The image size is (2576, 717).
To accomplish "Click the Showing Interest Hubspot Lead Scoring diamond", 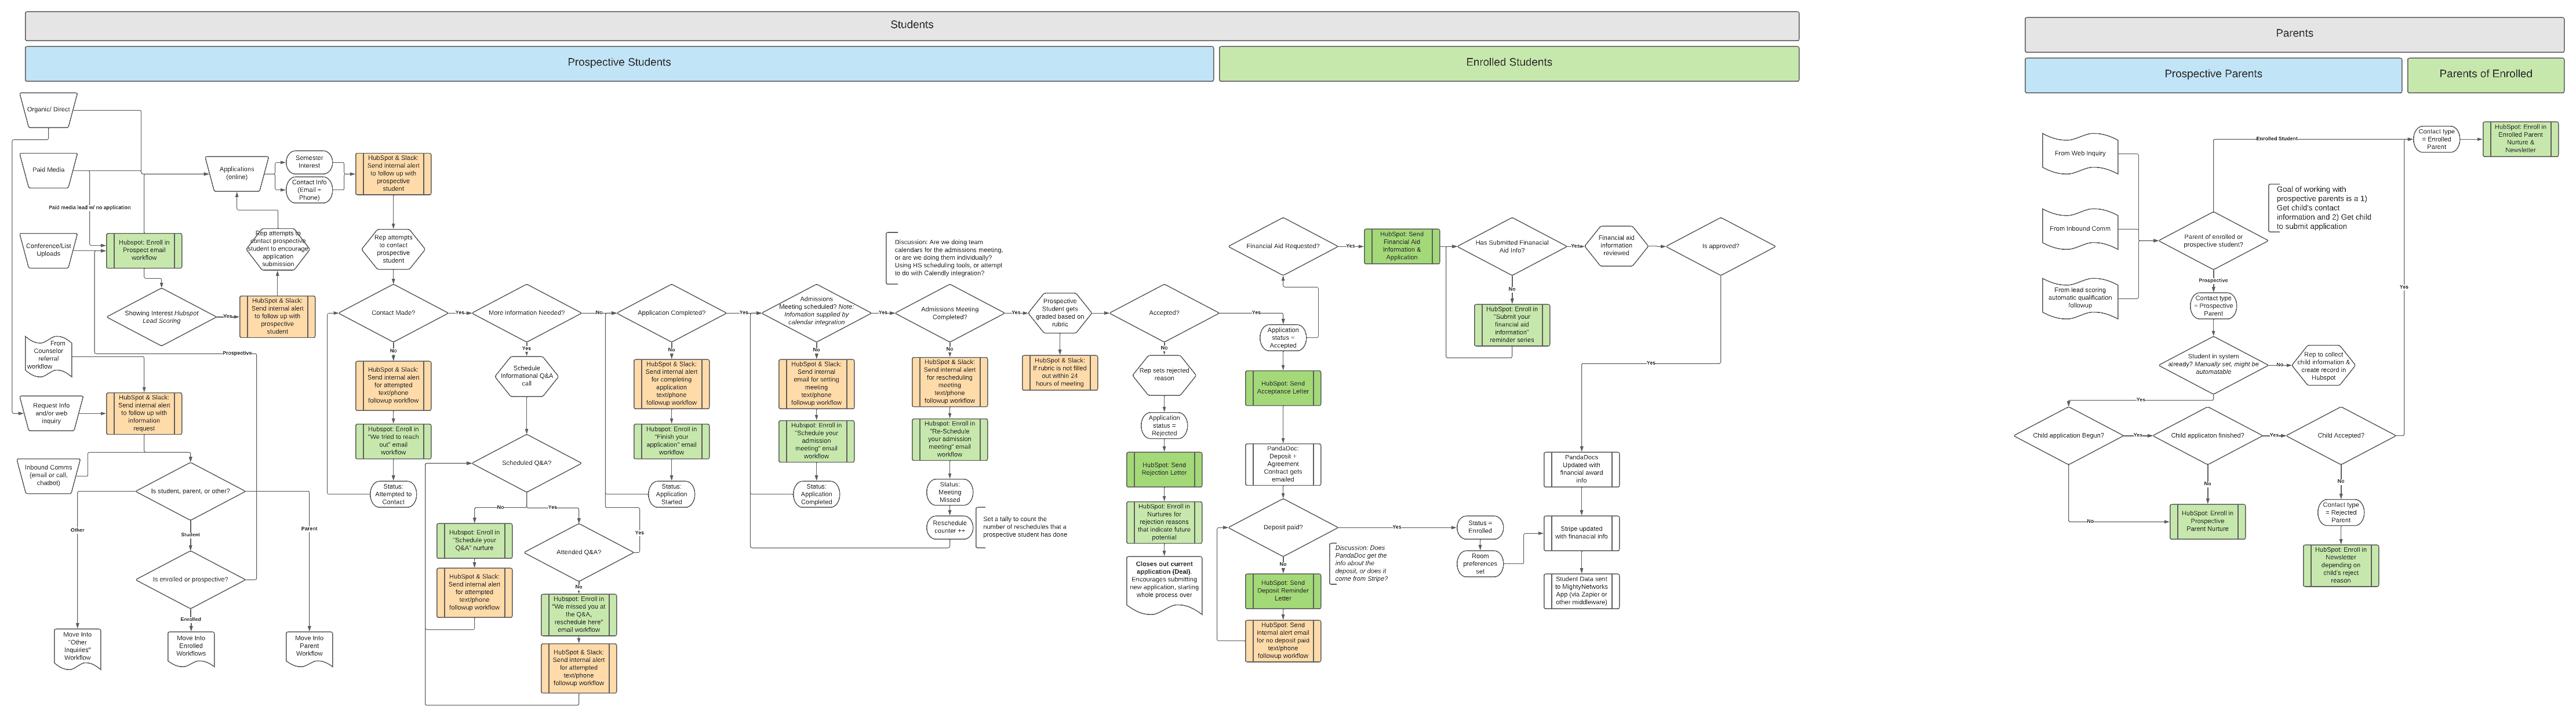I will (161, 317).
